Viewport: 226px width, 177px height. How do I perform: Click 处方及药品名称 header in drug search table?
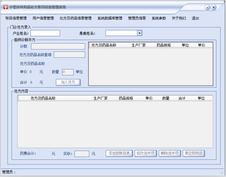tap(104, 45)
